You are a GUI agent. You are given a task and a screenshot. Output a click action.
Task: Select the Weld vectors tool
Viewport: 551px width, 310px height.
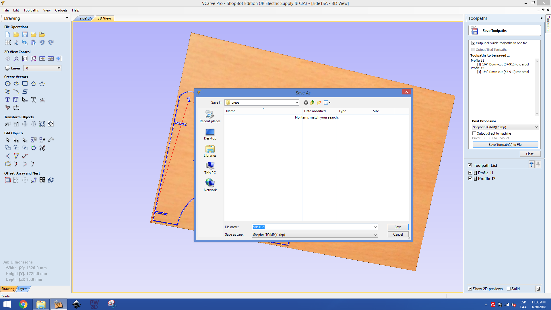coord(7,148)
